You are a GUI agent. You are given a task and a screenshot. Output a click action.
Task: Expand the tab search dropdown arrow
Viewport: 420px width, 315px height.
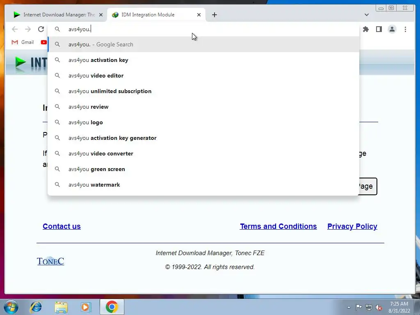366,15
